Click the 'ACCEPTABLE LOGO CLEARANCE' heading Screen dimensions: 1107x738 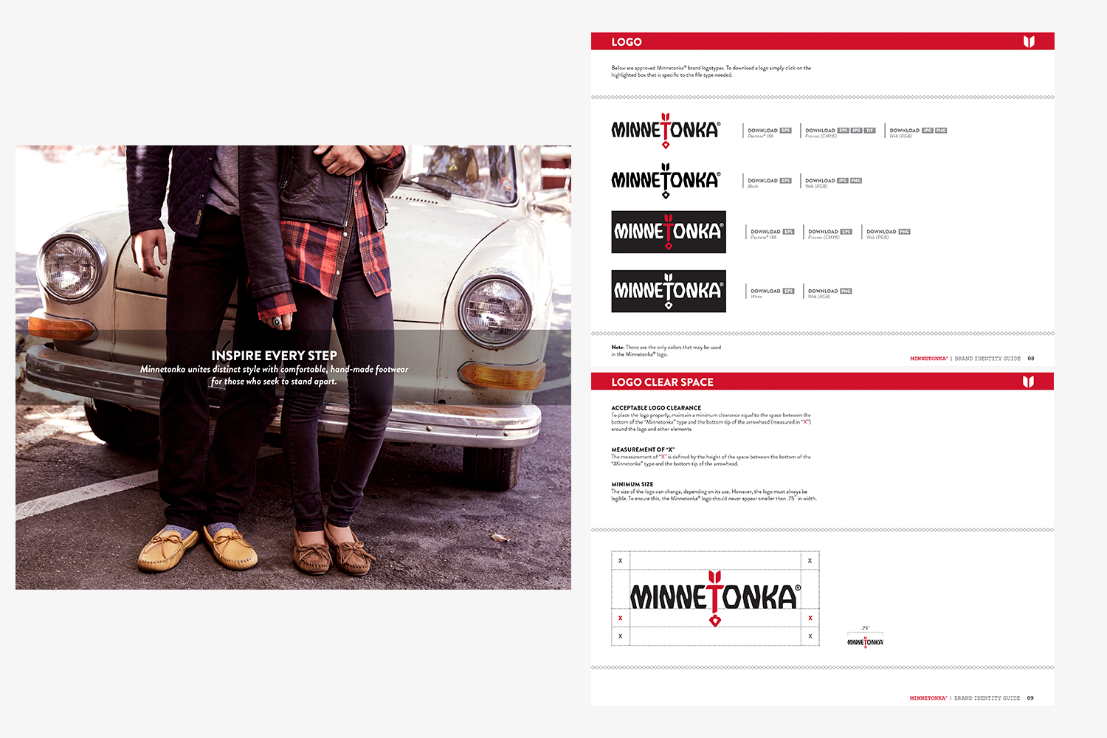656,407
